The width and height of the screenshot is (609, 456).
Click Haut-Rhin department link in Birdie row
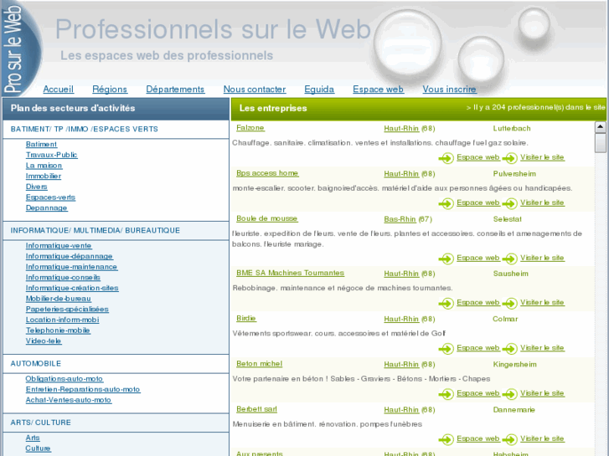click(401, 319)
